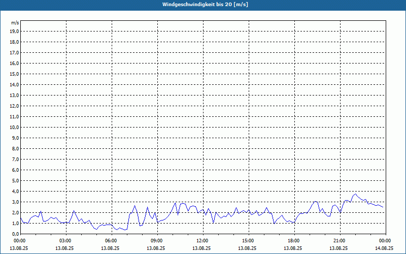
Task: Click the "11,0" y-axis label
Action: (14, 117)
